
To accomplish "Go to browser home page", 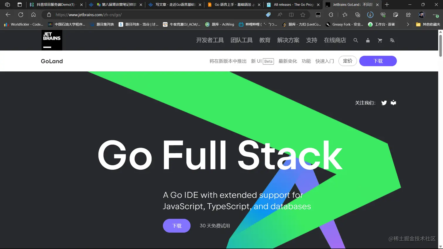I will click(33, 15).
